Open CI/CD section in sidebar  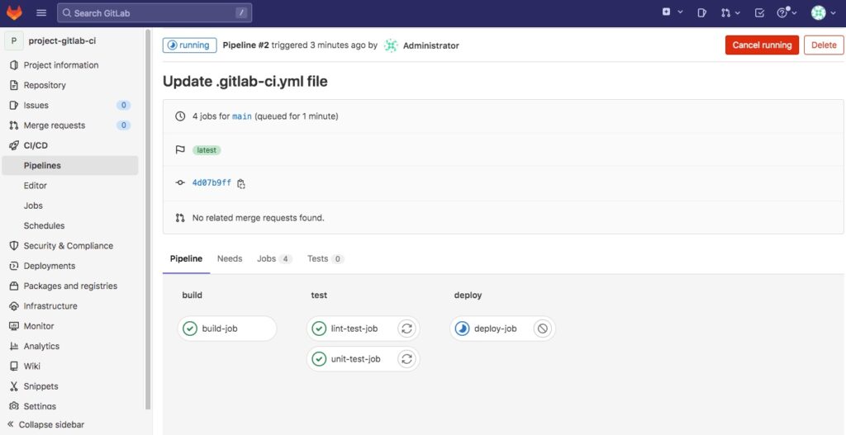(x=36, y=145)
